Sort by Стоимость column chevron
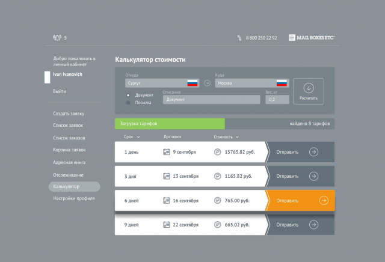The image size is (385, 262). pyautogui.click(x=237, y=137)
